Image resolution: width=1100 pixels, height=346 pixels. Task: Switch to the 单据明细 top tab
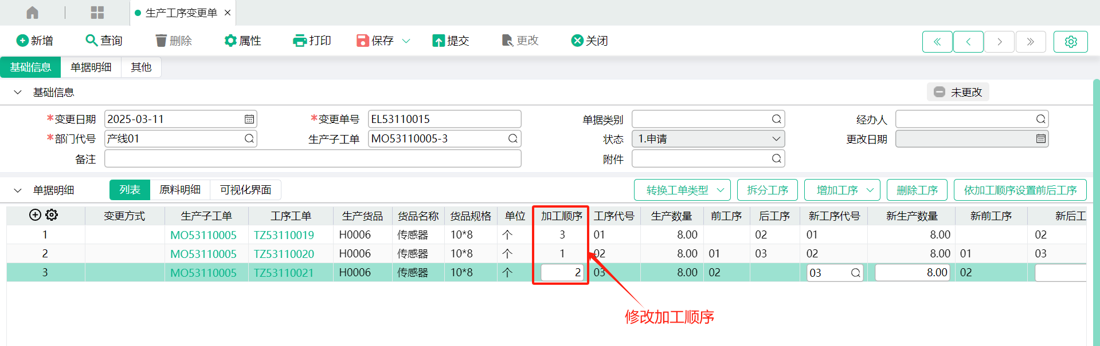coord(91,67)
